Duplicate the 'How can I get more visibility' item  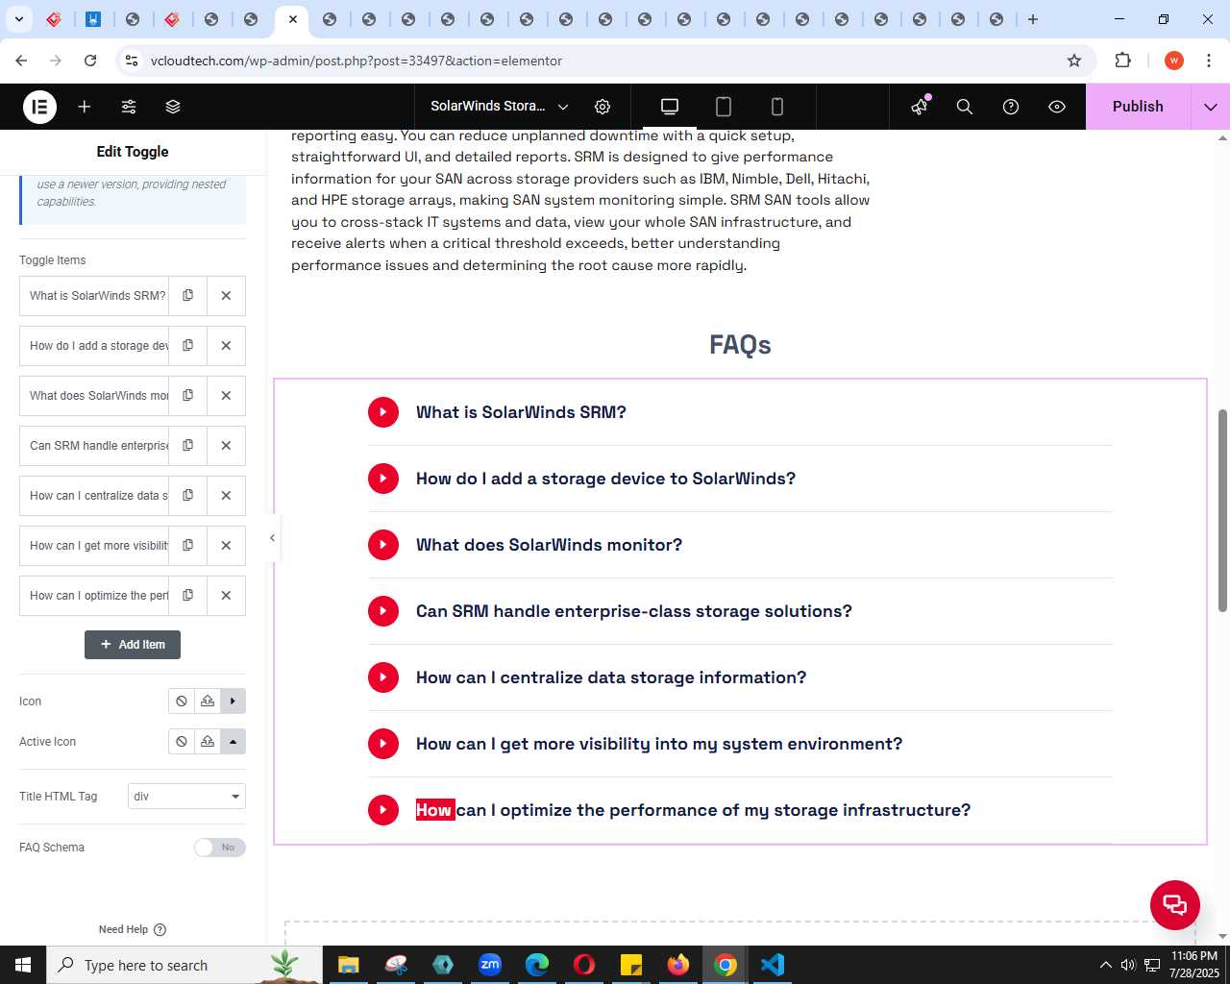(x=188, y=546)
